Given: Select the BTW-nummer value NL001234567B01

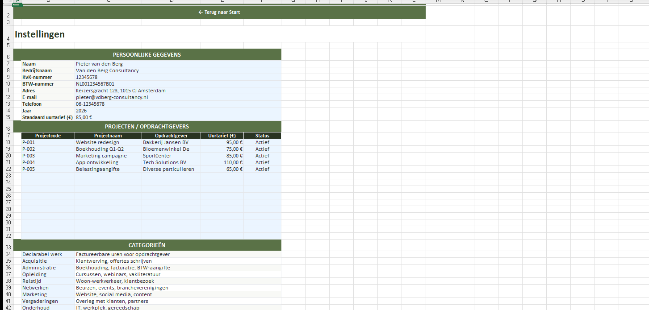Looking at the screenshot, I should click(95, 84).
